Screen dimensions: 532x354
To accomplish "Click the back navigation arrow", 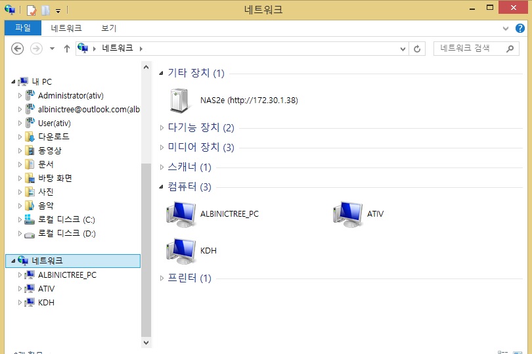I will point(17,49).
